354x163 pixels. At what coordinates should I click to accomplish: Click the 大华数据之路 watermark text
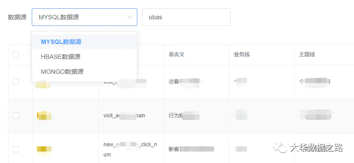point(316,148)
